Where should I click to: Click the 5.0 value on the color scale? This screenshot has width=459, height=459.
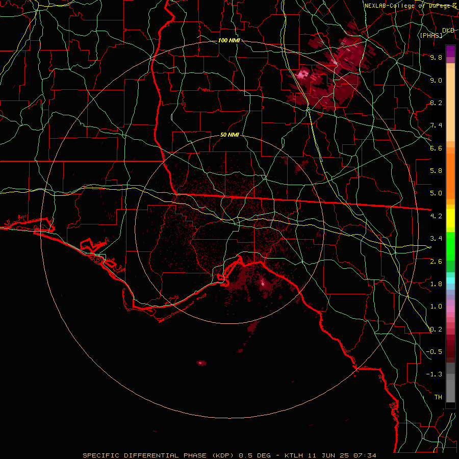[x=436, y=193]
